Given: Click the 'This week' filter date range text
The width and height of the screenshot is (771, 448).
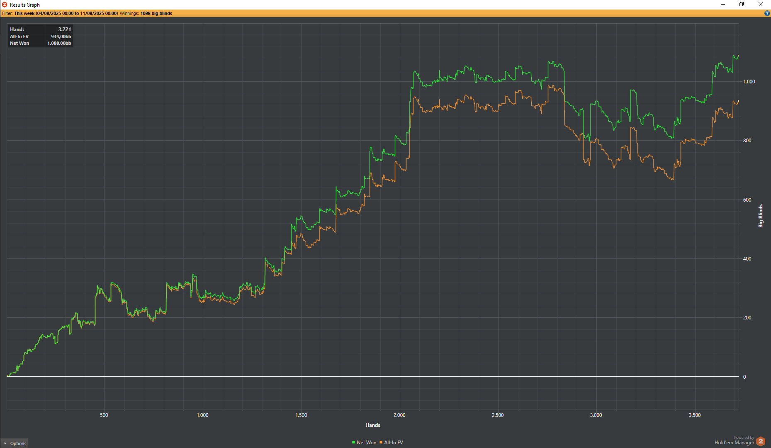Looking at the screenshot, I should point(66,13).
